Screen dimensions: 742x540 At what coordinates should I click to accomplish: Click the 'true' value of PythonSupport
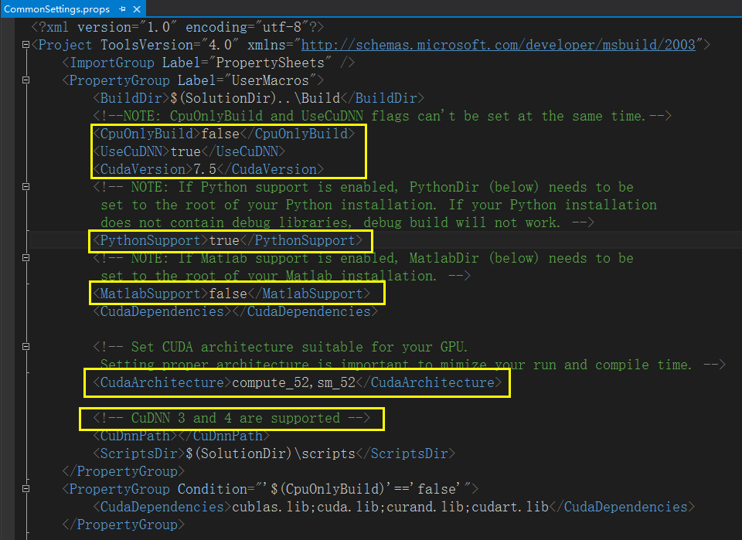click(224, 240)
